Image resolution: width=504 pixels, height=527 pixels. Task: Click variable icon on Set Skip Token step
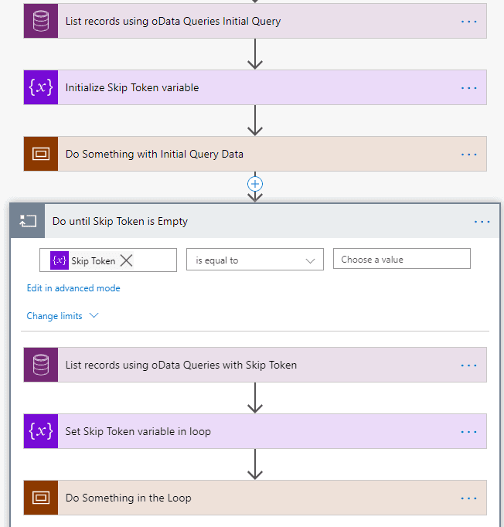click(x=41, y=431)
